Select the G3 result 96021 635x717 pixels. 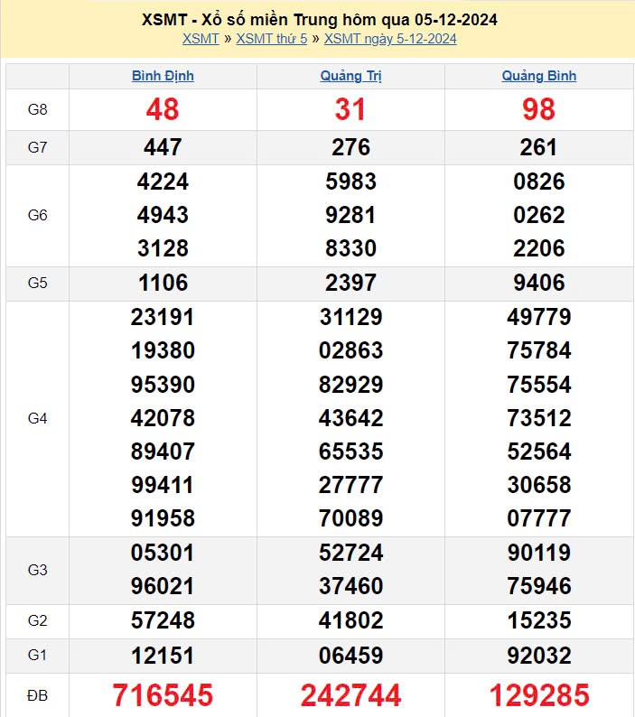pos(163,586)
